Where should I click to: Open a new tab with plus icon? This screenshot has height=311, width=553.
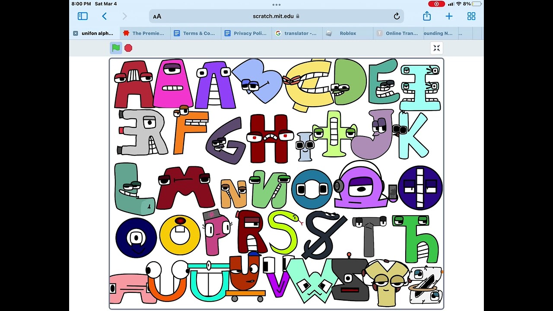[449, 16]
